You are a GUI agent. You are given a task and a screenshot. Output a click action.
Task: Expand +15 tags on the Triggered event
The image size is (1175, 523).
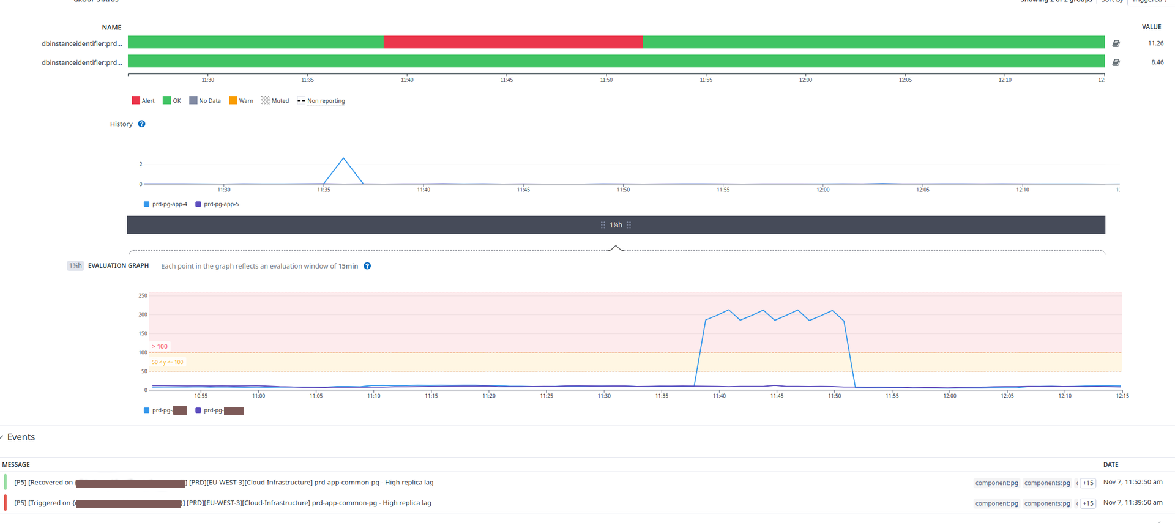click(x=1087, y=503)
